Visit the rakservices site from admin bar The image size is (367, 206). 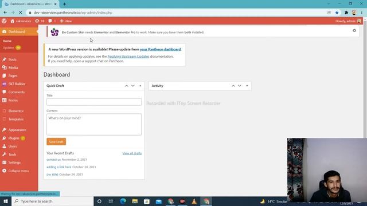(21, 21)
